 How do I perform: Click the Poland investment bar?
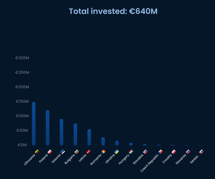48,128
